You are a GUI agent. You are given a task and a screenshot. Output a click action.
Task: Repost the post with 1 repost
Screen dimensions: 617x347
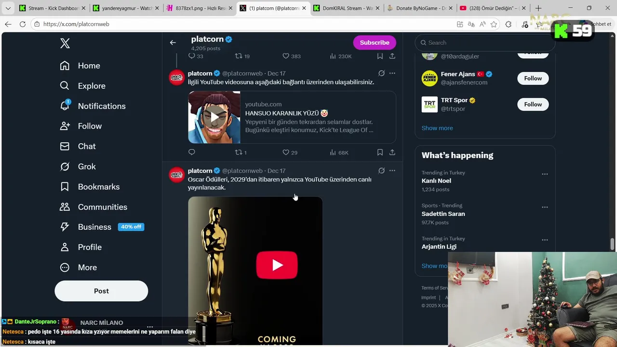[x=238, y=152]
